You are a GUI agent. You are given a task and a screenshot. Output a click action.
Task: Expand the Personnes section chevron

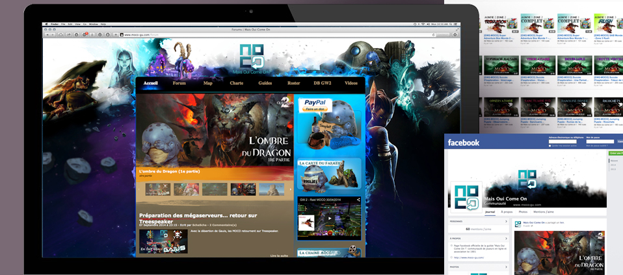click(506, 221)
